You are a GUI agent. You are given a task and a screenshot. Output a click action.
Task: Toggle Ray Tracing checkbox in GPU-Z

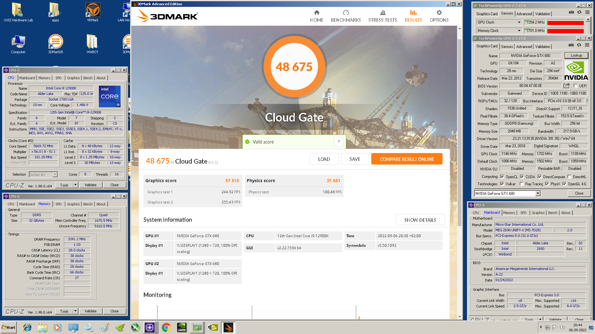click(x=522, y=184)
